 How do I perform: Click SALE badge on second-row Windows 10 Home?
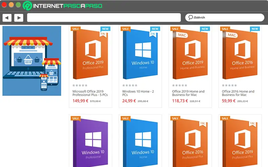click(125, 118)
